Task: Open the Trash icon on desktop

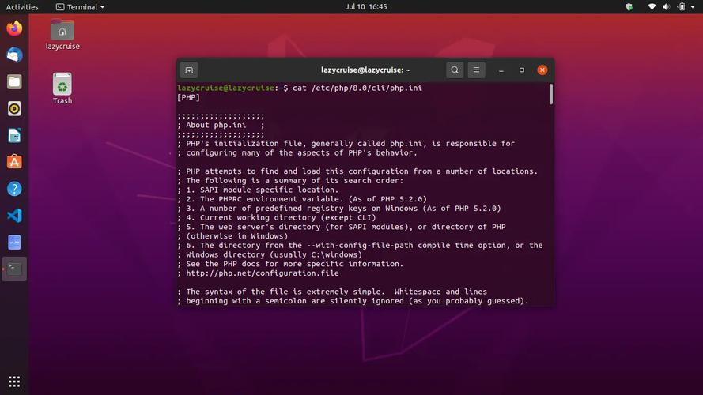Action: 62,88
